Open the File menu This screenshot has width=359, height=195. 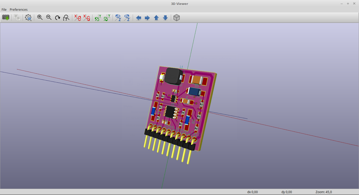coord(4,9)
